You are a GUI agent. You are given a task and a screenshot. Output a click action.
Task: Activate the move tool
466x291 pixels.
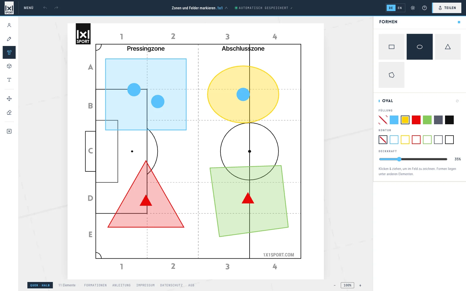coord(9,99)
